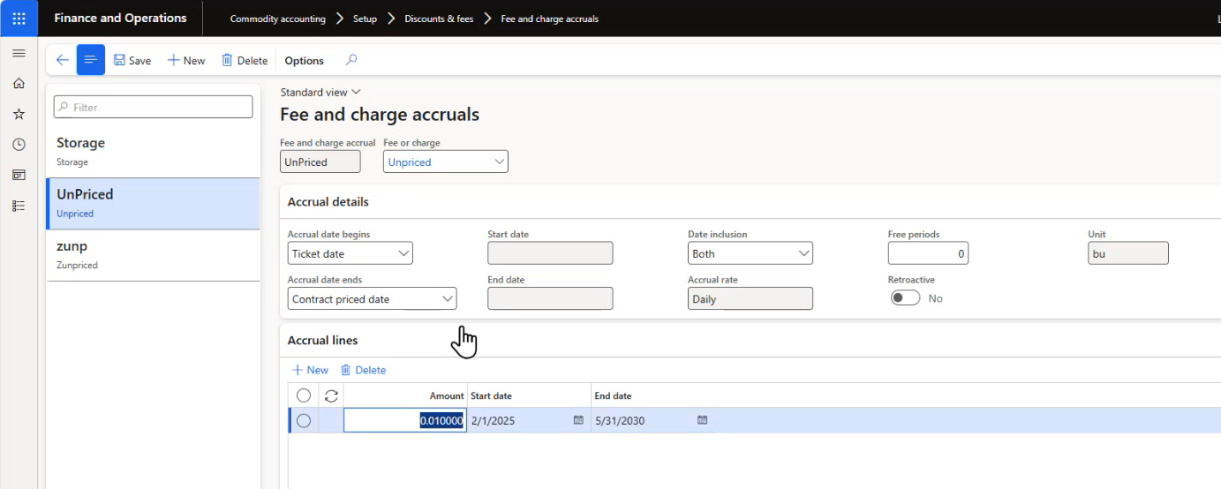This screenshot has height=489, width=1221.
Task: Open calendar picker for End date 5/31/2030
Action: click(x=703, y=420)
